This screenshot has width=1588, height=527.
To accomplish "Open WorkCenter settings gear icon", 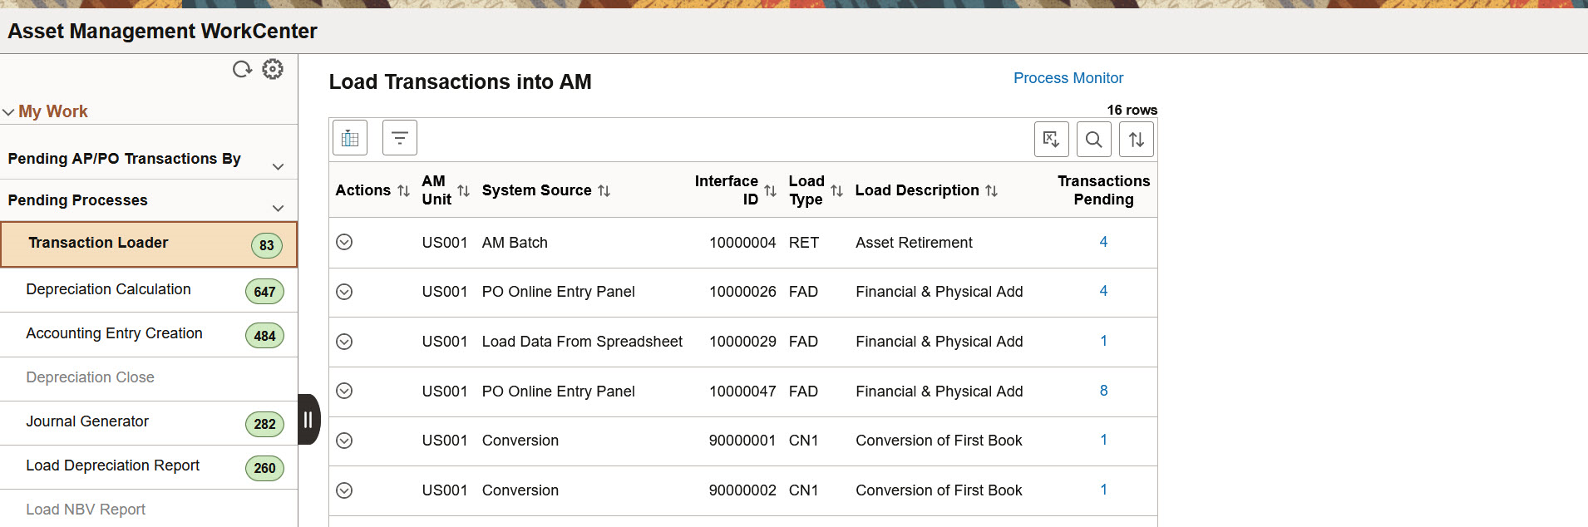I will [x=273, y=69].
